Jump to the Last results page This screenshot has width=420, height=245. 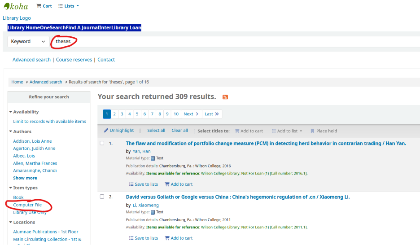[x=212, y=114]
